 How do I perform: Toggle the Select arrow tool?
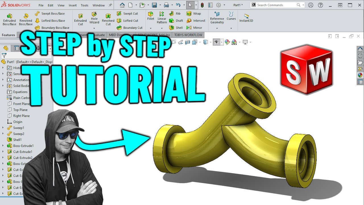click(x=190, y=5)
